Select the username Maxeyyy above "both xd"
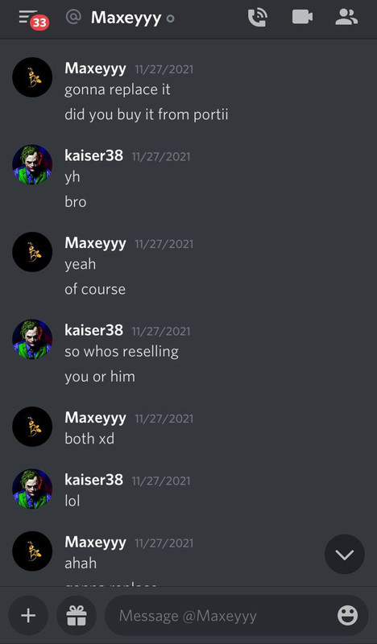Image resolution: width=377 pixels, height=644 pixels. point(95,418)
